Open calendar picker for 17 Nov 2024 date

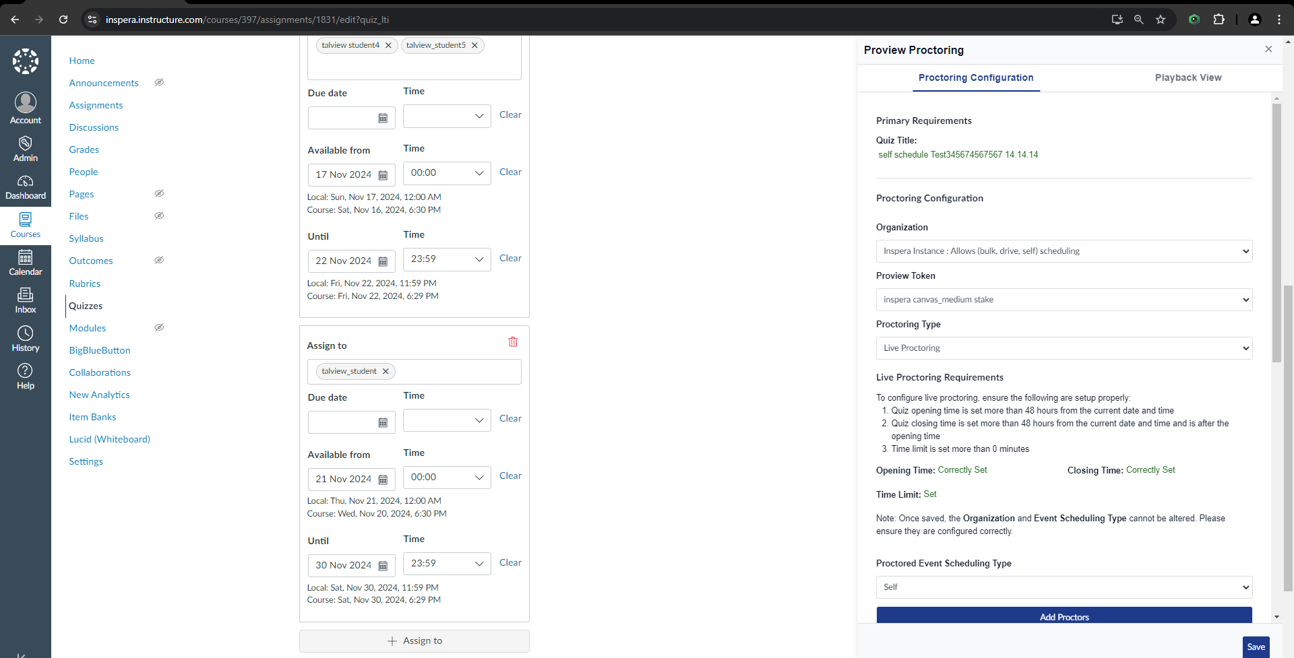pos(383,175)
